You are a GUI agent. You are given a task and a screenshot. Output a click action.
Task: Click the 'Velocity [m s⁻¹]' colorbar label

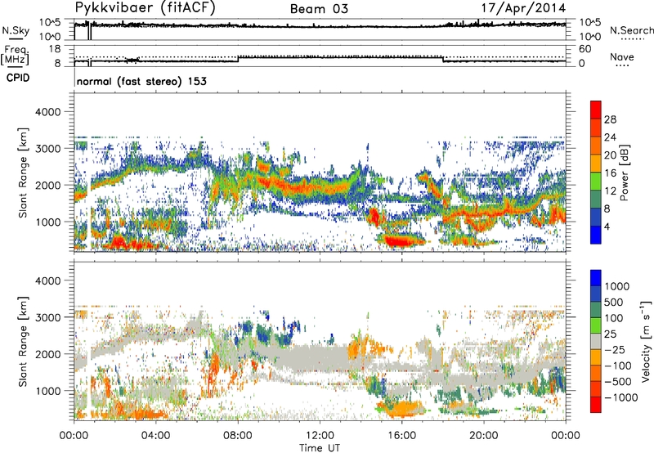click(646, 341)
